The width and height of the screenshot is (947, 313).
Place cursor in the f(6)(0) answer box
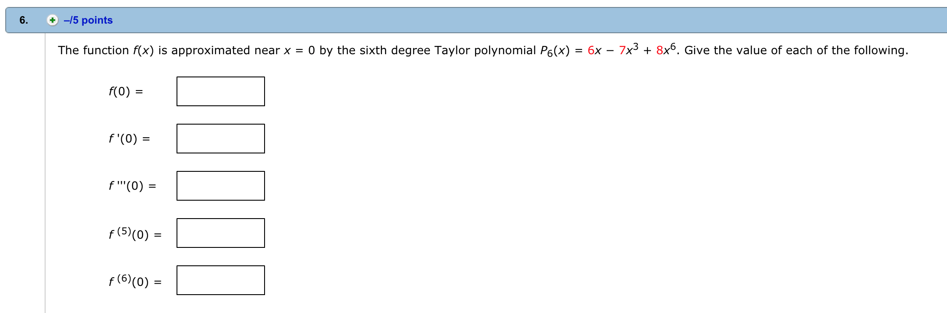pyautogui.click(x=220, y=280)
